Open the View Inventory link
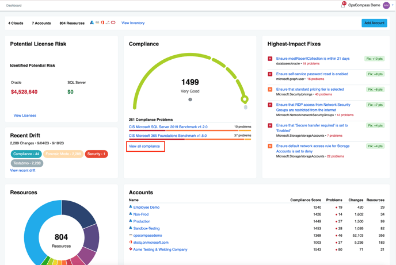This screenshot has width=396, height=265. [133, 23]
